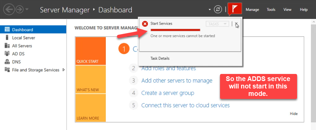The image size is (316, 130).
Task: Click Add roles and features link
Action: pos(169,69)
